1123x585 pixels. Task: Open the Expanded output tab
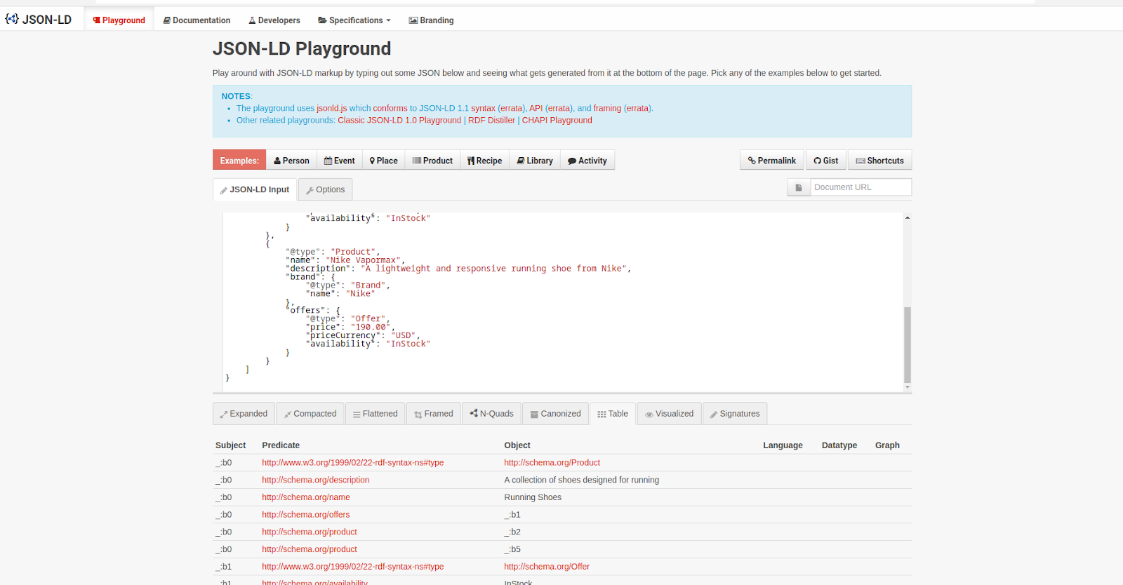[x=244, y=414]
